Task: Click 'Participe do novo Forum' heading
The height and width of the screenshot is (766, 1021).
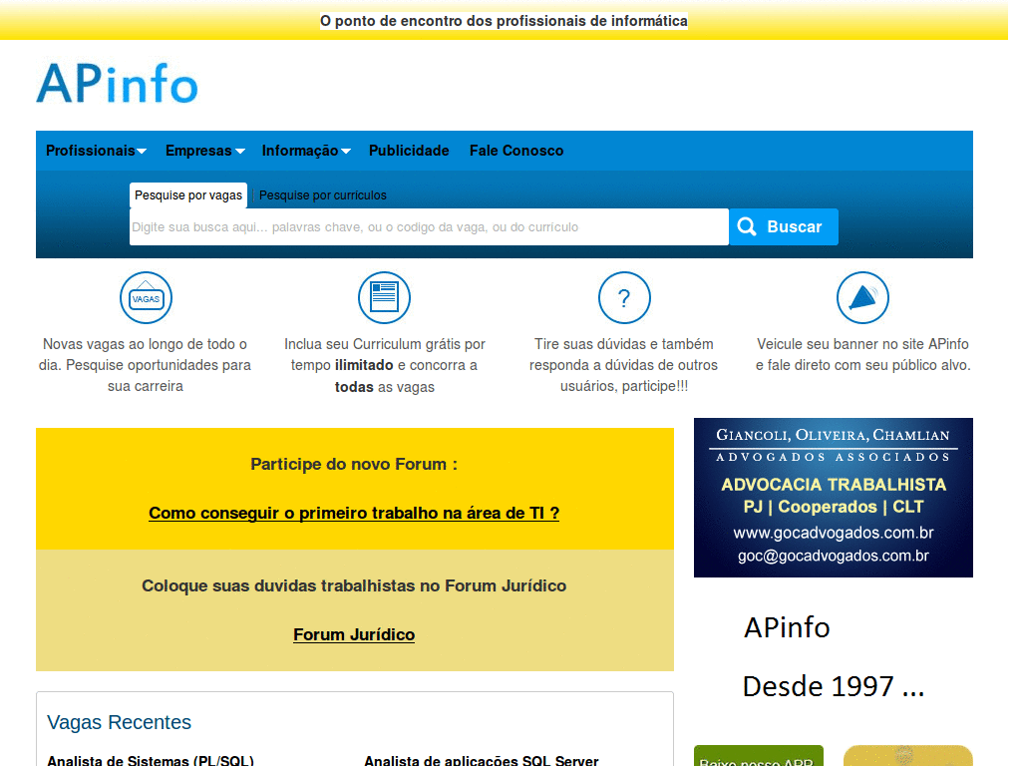Action: 354,465
